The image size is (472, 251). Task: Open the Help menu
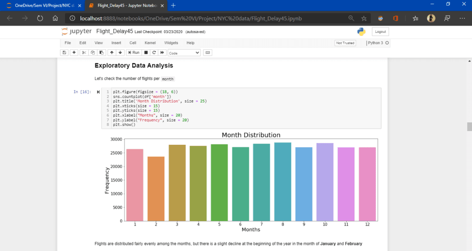pos(190,43)
